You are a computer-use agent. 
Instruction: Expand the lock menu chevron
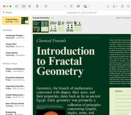click(x=117, y=6)
